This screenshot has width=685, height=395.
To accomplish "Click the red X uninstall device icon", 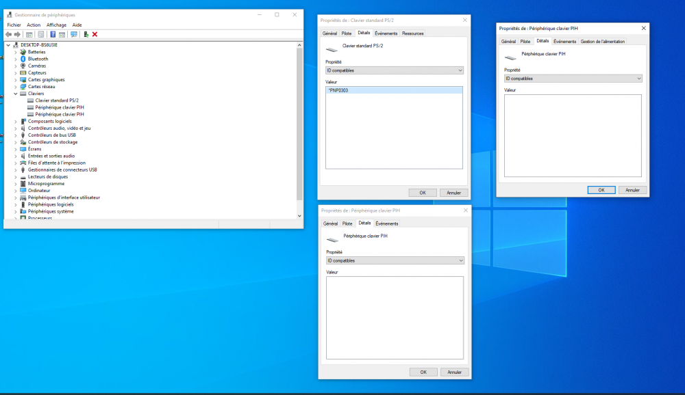I will [x=95, y=34].
